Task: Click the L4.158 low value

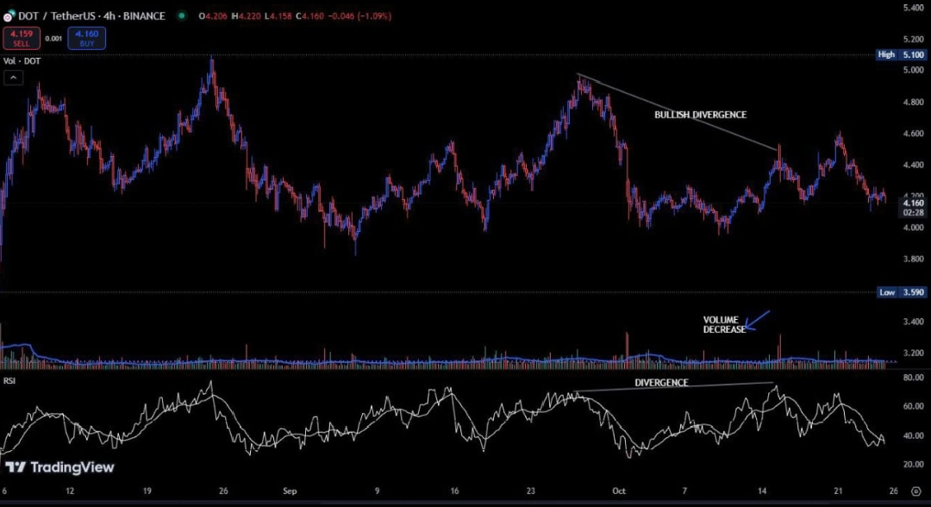Action: (x=278, y=16)
